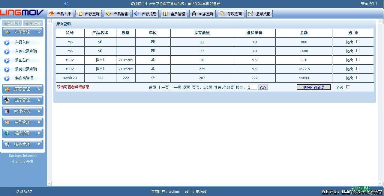Open 帐务查询 toolbar button
The image size is (384, 196).
(202, 14)
